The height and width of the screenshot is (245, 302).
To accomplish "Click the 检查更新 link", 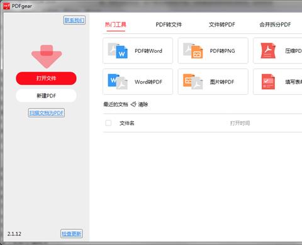I will (72, 234).
